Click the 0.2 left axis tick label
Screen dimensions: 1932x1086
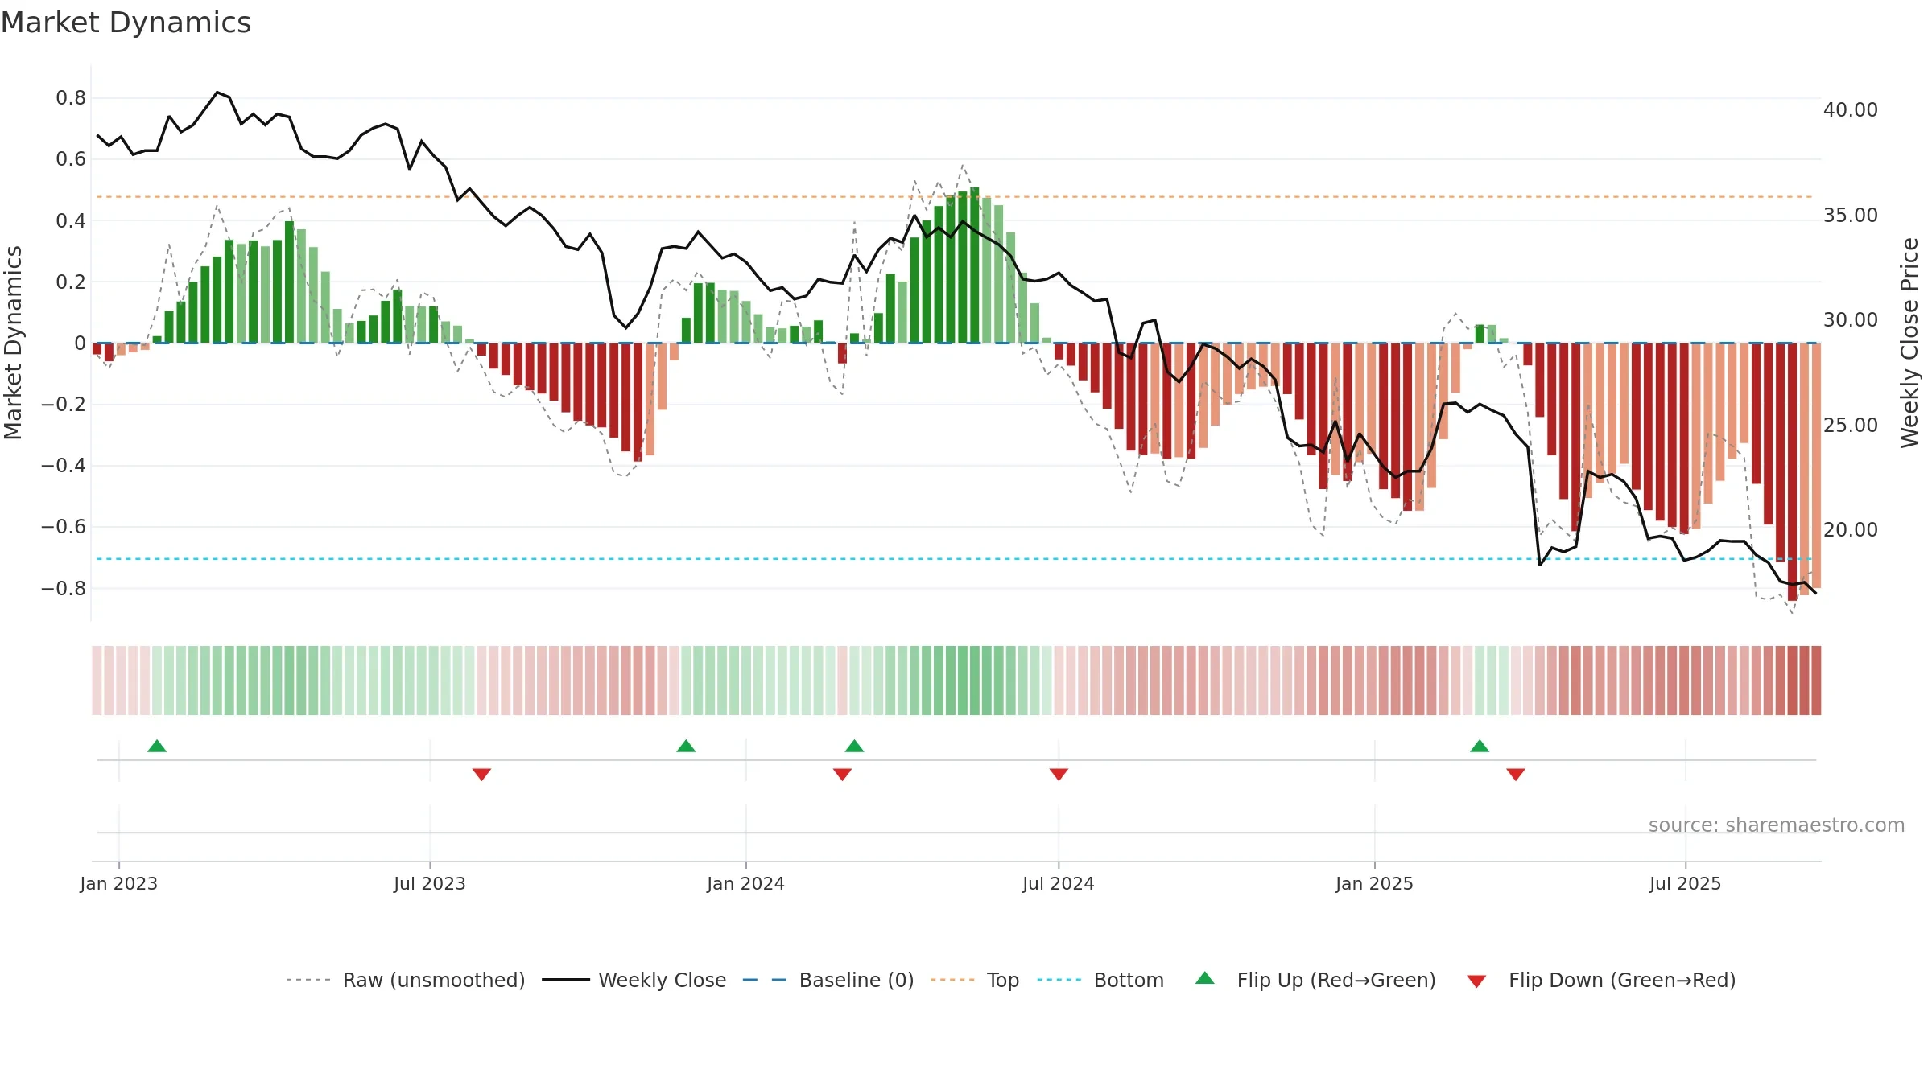point(71,282)
